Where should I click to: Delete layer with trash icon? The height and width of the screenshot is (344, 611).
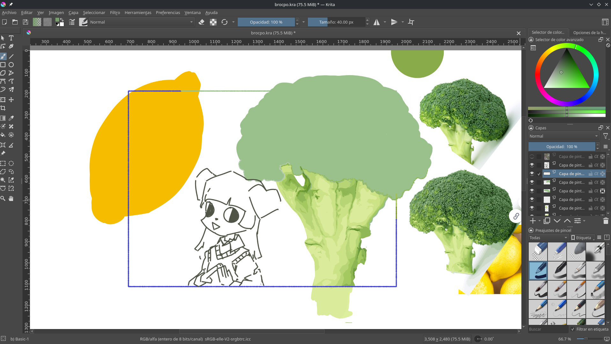(x=606, y=221)
